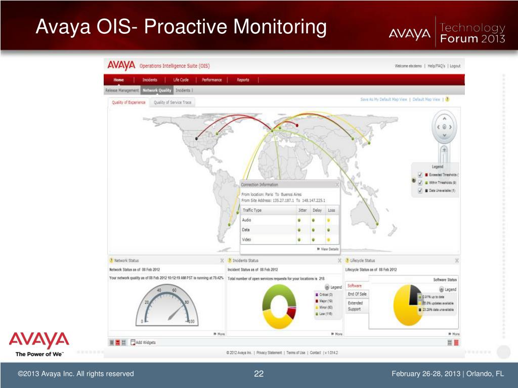Click the center button of the pan control
The image size is (518, 388).
(x=444, y=127)
